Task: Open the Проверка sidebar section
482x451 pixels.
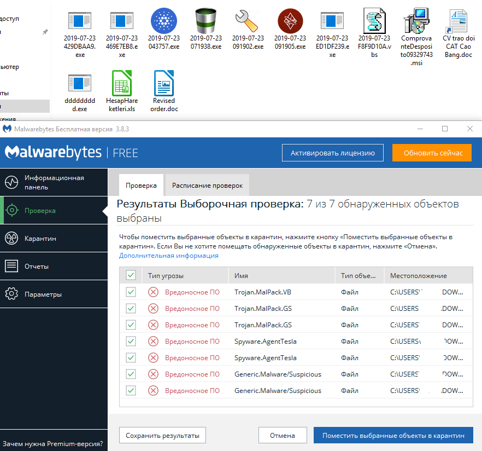Action: 54,210
